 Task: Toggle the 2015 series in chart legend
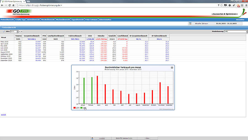77,108
